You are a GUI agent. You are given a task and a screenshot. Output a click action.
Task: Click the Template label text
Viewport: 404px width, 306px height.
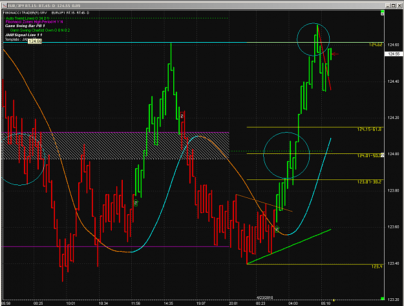point(17,39)
